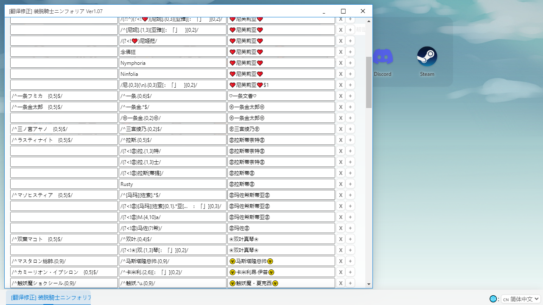Click the ♡一条文香♡ result field
The image size is (543, 305).
pyautogui.click(x=281, y=96)
